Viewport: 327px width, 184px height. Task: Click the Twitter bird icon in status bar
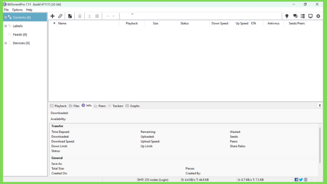click(301, 180)
